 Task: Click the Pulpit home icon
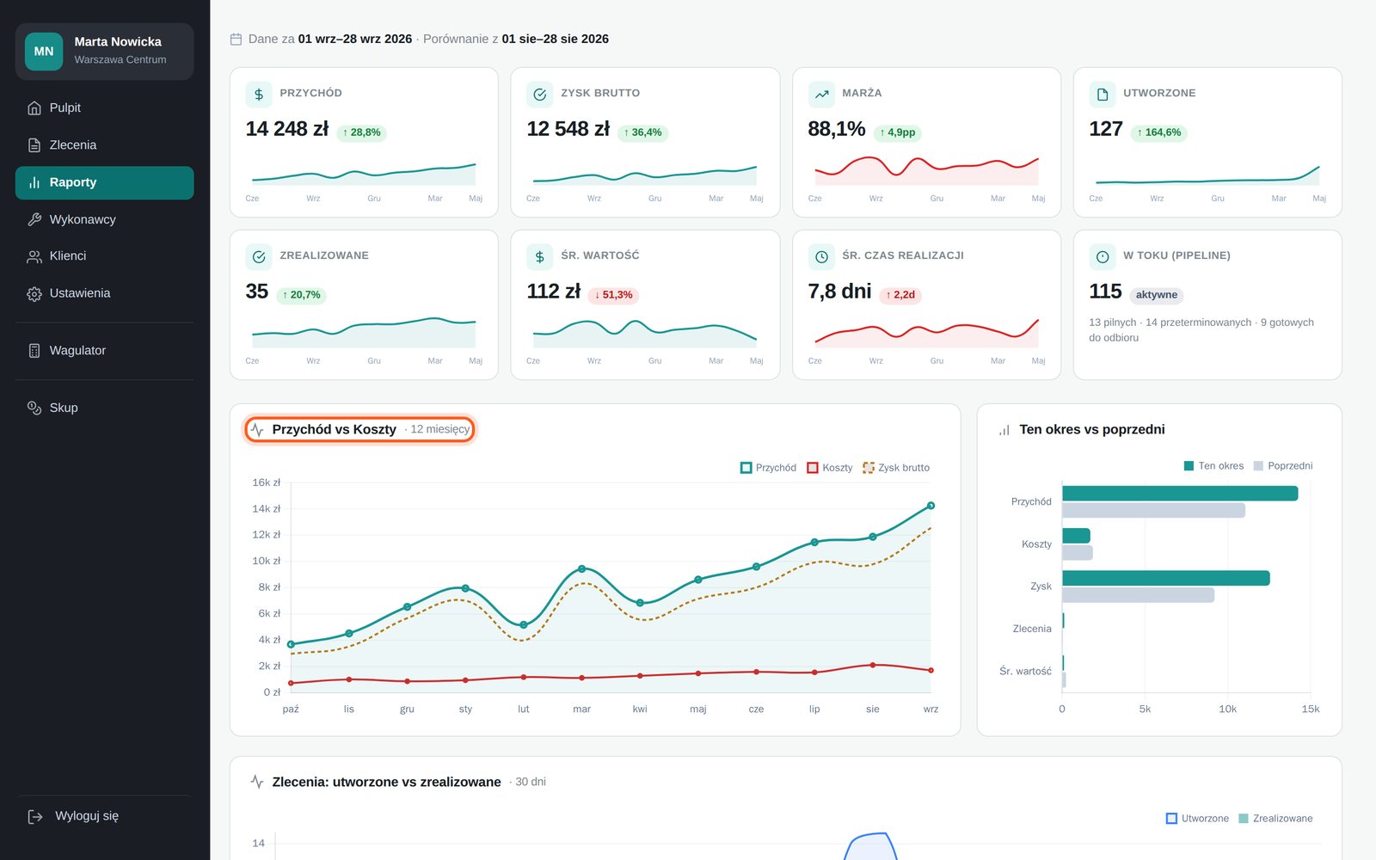(34, 108)
